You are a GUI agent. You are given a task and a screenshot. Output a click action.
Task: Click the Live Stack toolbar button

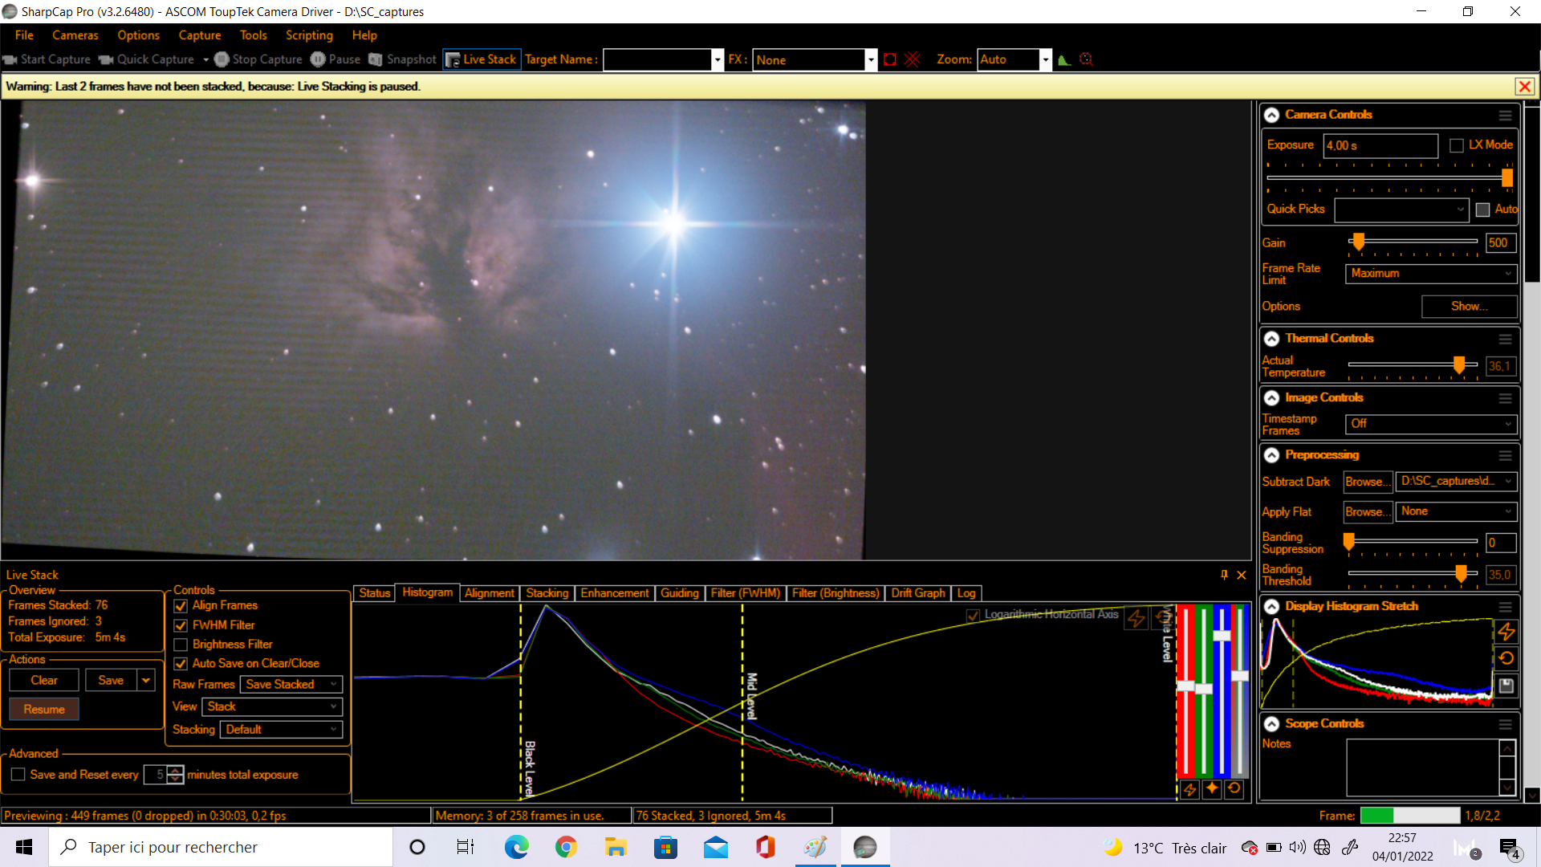pyautogui.click(x=482, y=59)
